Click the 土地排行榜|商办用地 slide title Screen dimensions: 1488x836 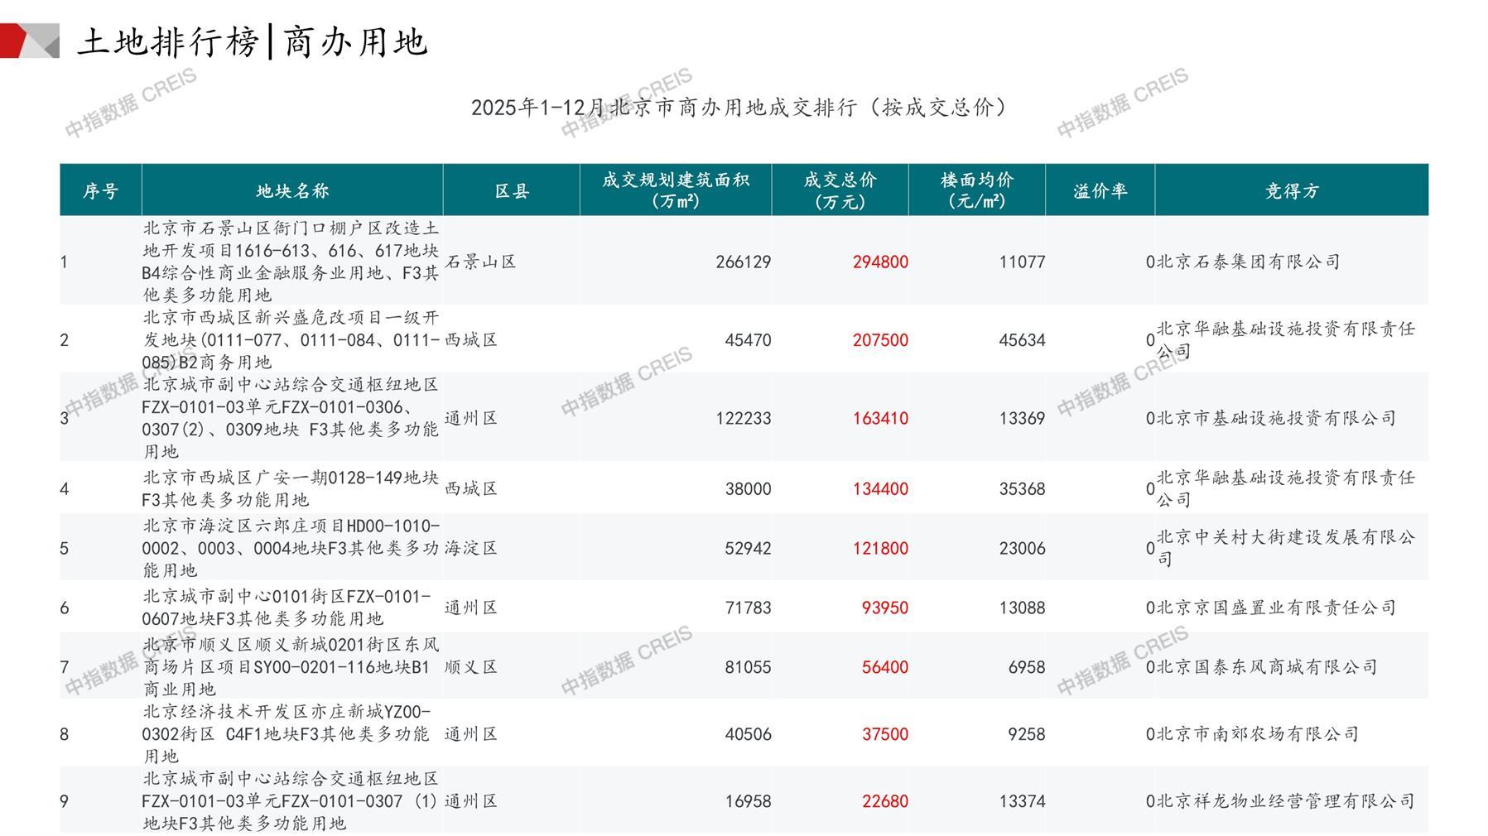click(x=253, y=41)
